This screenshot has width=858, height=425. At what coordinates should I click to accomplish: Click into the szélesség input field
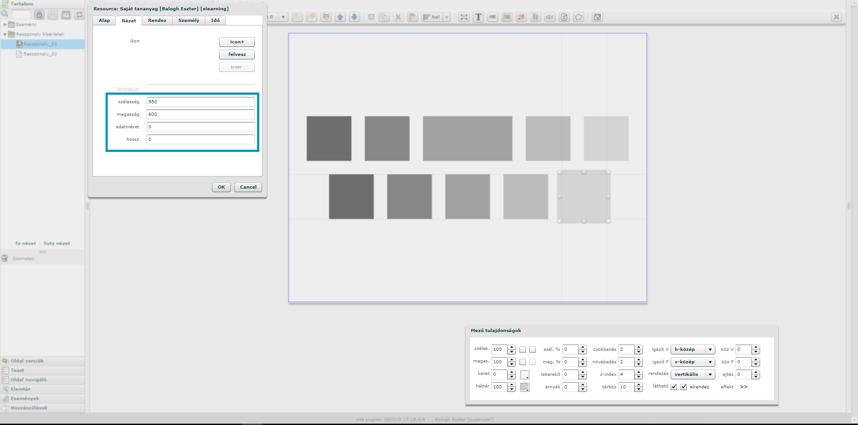coord(200,102)
